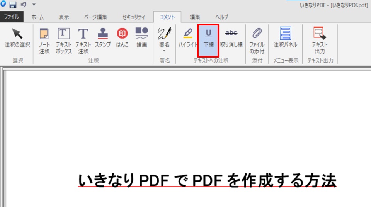371x207 pixels.
Task: Select the 取り消し線 strikethrough tool
Action: coord(231,37)
